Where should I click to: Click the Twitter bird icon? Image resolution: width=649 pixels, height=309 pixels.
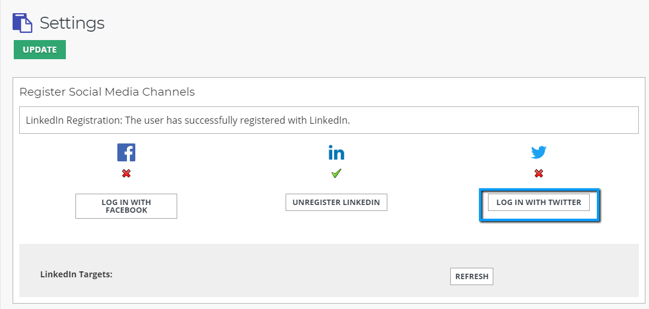click(539, 152)
